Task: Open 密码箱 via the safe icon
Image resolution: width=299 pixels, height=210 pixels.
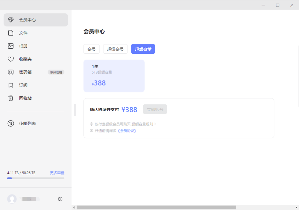Action: [x=11, y=72]
